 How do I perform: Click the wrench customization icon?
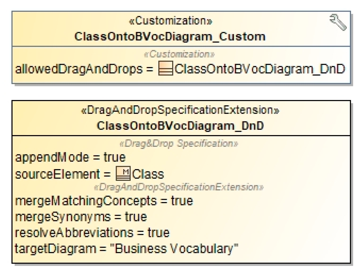(338, 22)
